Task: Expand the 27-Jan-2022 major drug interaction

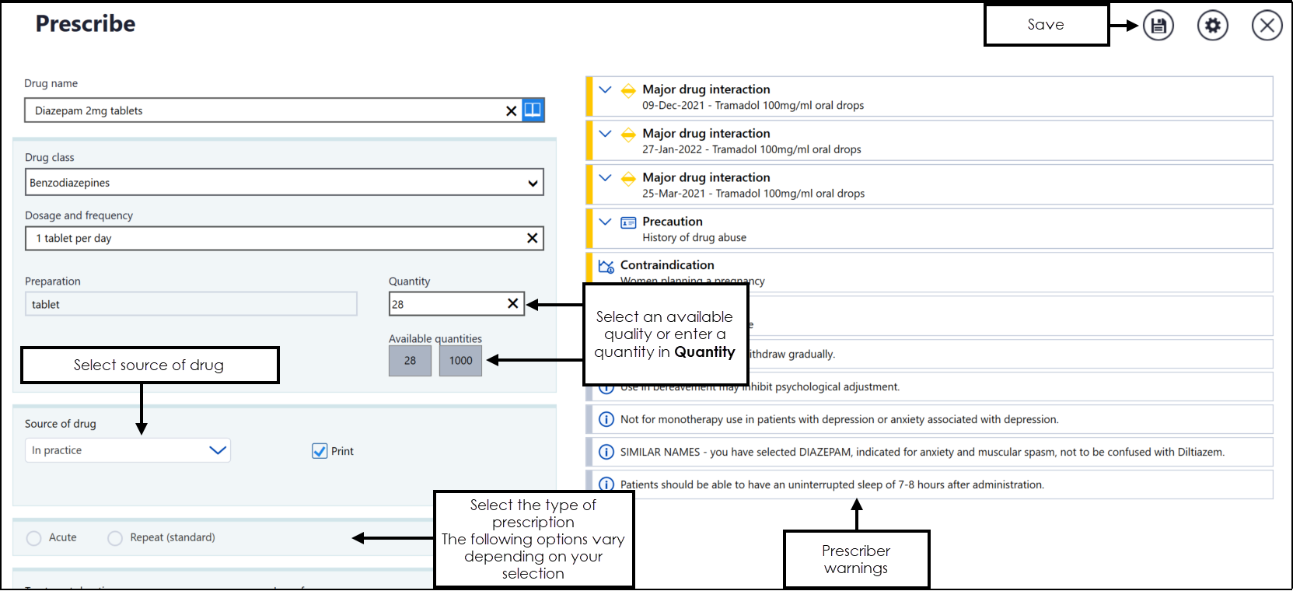Action: click(605, 134)
